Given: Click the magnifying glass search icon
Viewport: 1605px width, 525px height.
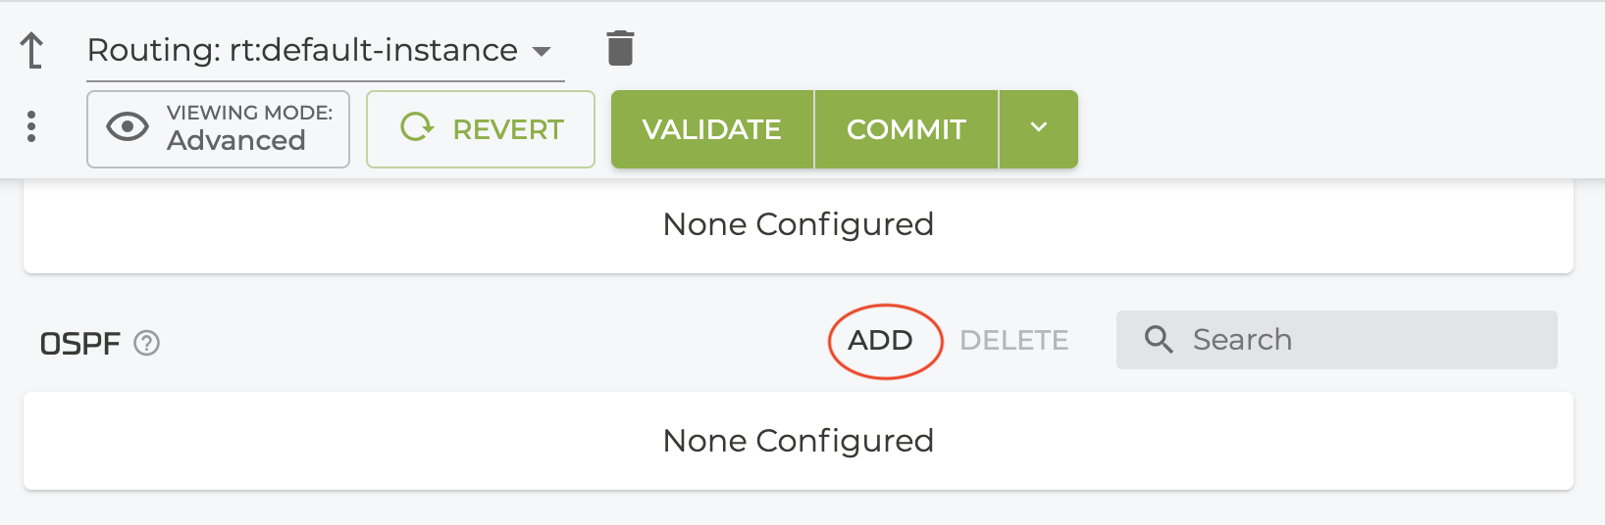Looking at the screenshot, I should pyautogui.click(x=1159, y=340).
